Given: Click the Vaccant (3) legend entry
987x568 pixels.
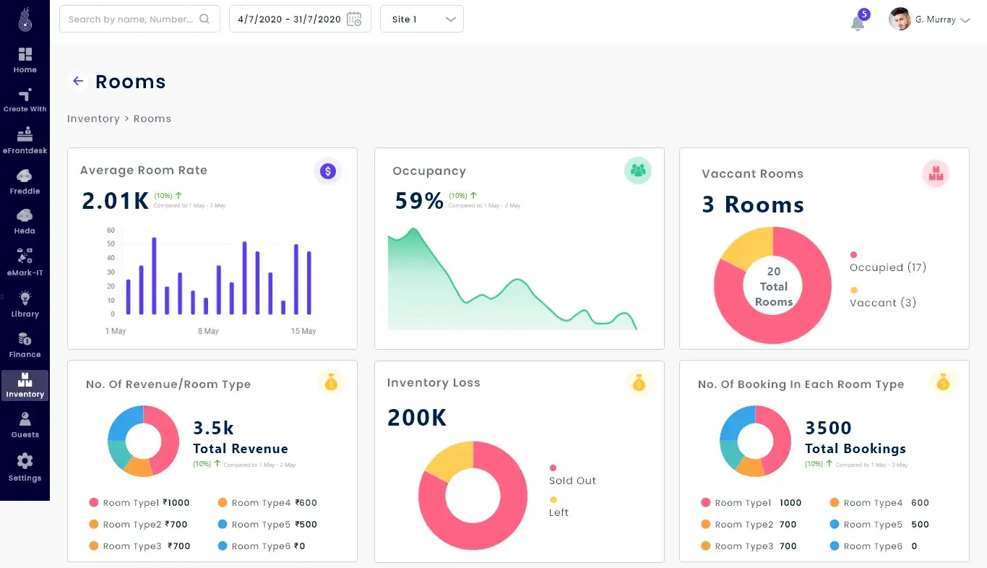Looking at the screenshot, I should (x=883, y=297).
